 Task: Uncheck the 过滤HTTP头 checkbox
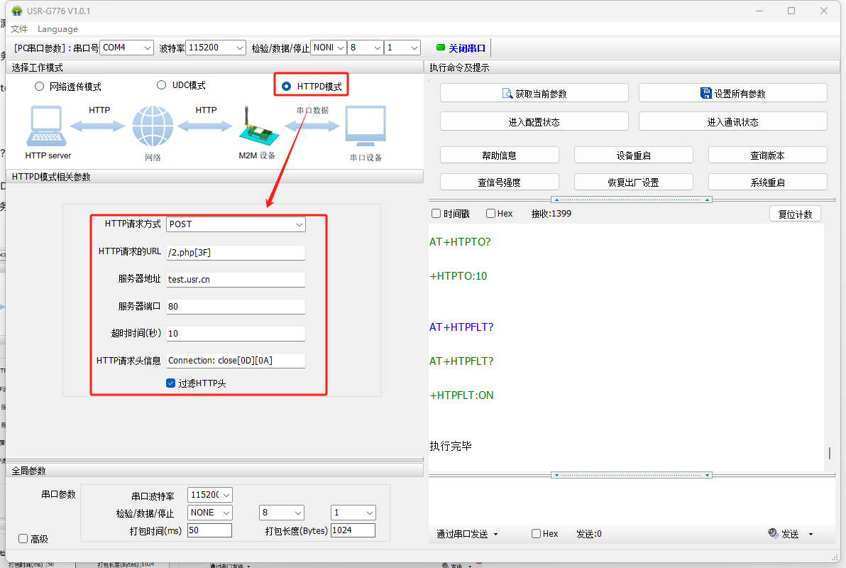click(x=170, y=383)
